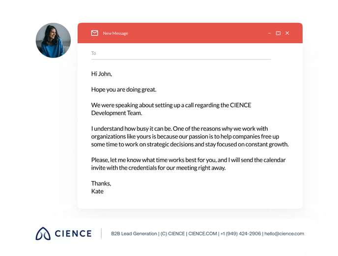Click Kate's profile photo avatar
The height and width of the screenshot is (256, 338).
[53, 40]
